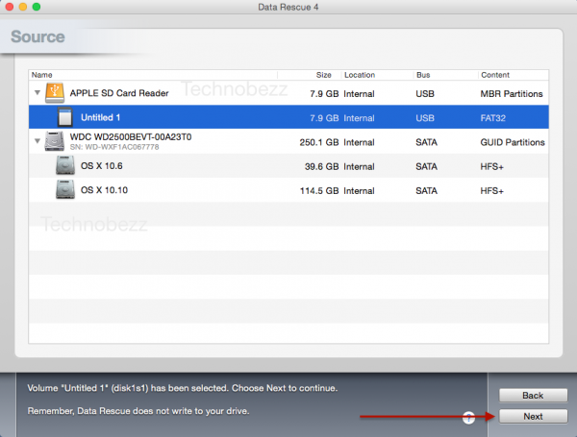The image size is (577, 437).
Task: Click the OS X 10.6 volume icon
Action: [65, 166]
